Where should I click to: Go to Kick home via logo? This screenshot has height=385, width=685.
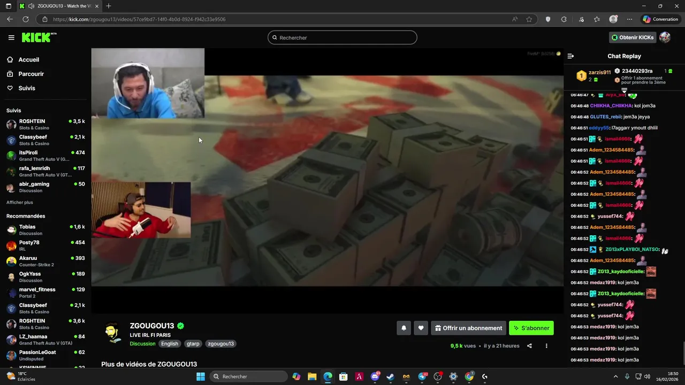pos(39,37)
